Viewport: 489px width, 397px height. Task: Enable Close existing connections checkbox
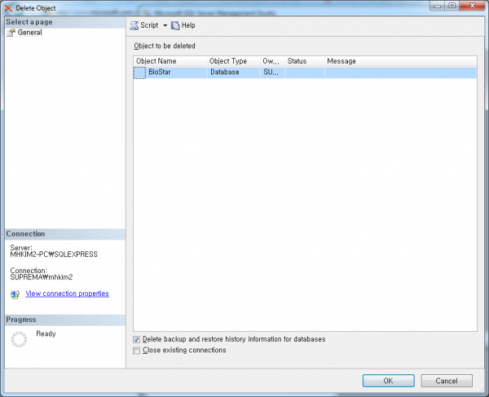pos(136,351)
